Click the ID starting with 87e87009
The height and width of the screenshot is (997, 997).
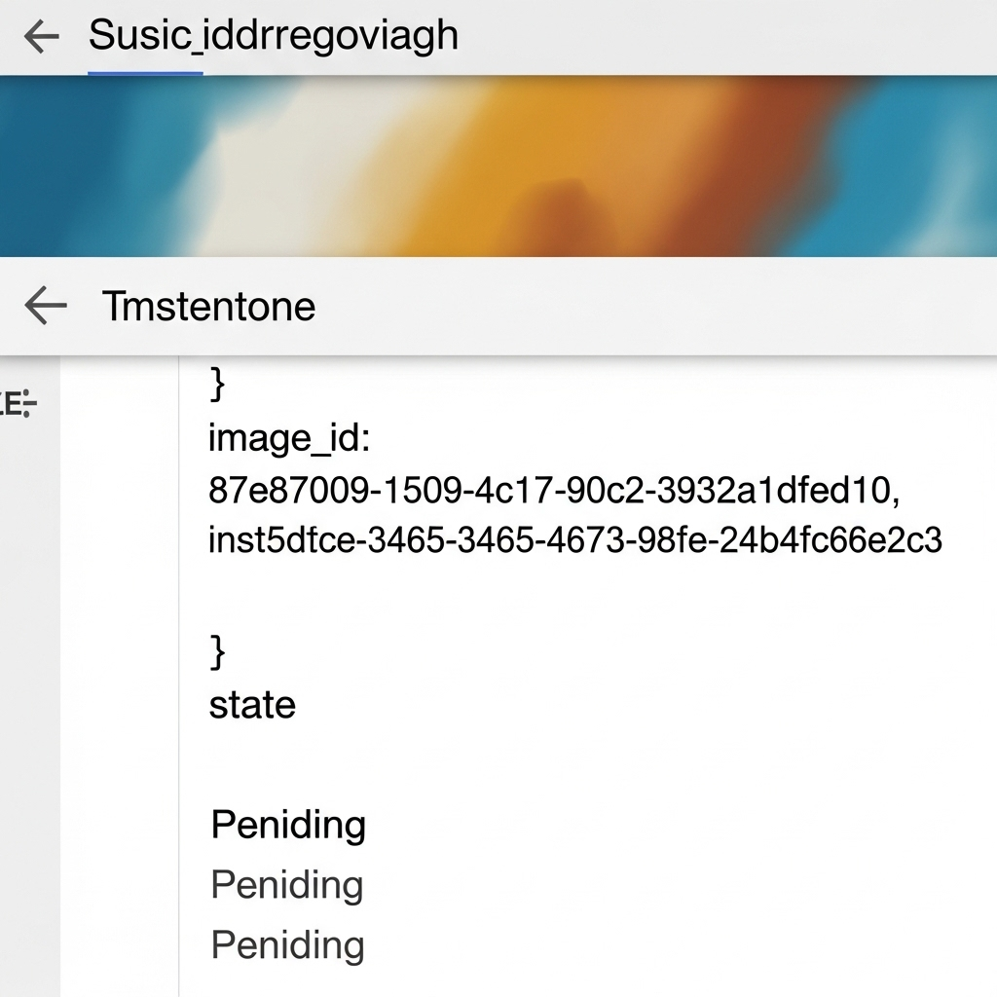[554, 491]
